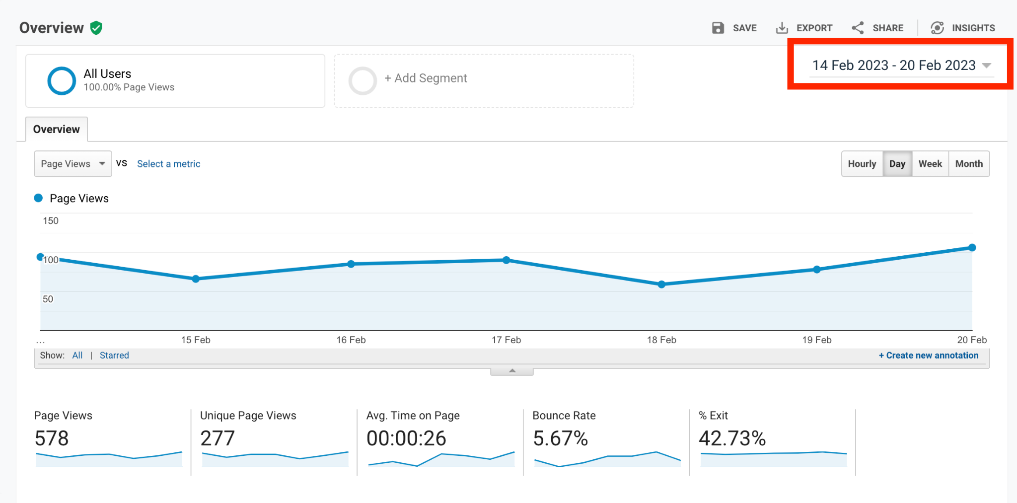Select the Overview tab
Screen dimensions: 1017x503
(x=56, y=129)
